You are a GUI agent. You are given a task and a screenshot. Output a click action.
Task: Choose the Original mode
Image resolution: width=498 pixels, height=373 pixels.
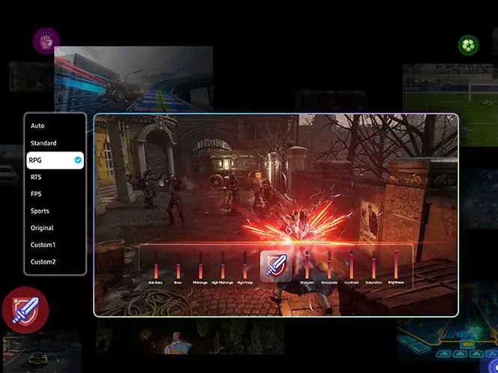pos(42,228)
